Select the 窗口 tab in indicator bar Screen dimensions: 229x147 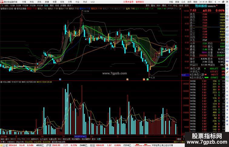pos(7,139)
